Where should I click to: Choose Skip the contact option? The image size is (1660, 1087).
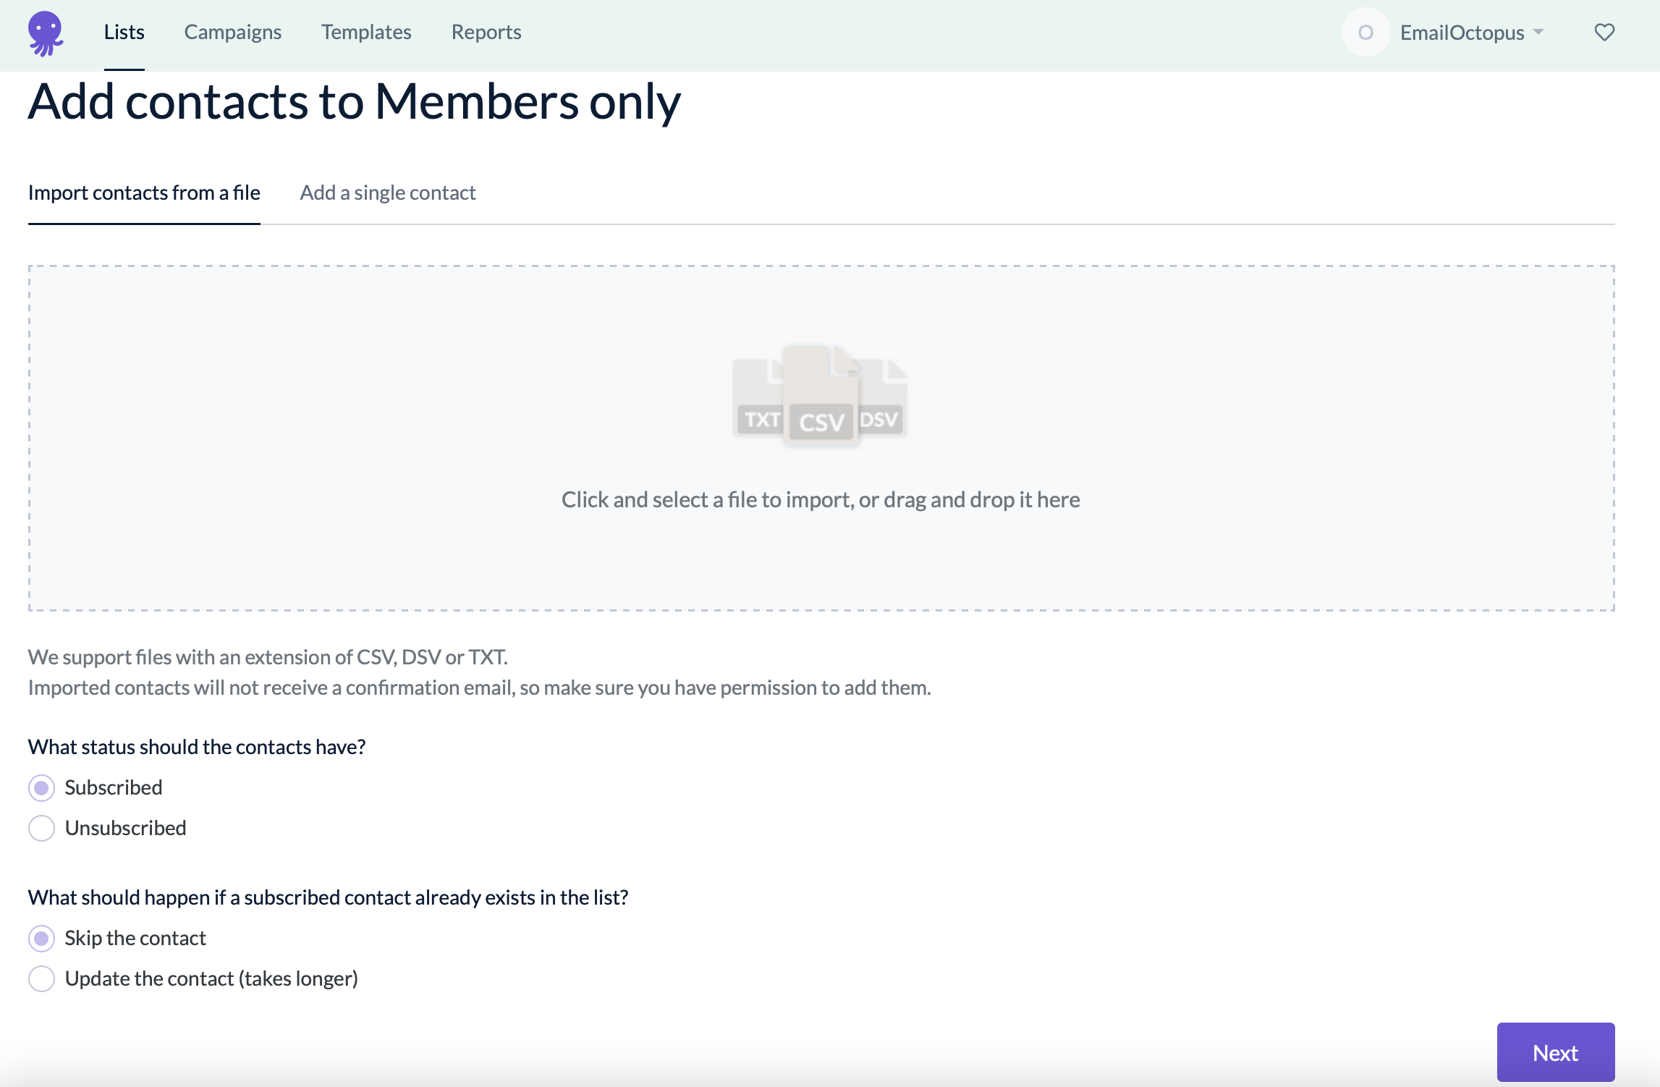pos(42,938)
